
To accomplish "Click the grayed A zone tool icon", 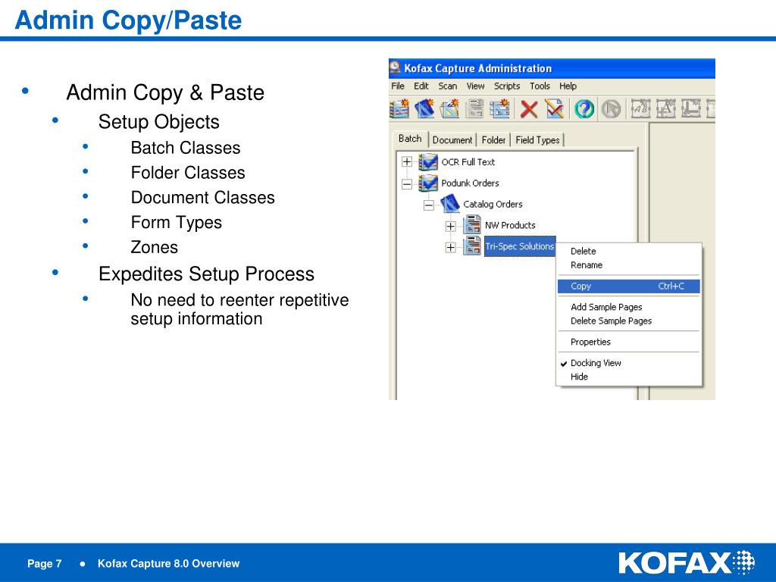I will coord(665,108).
